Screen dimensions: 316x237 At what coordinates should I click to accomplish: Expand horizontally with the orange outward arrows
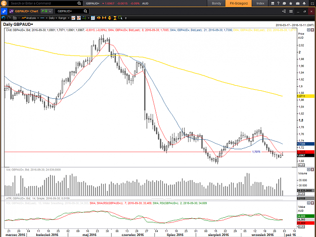pos(99,18)
